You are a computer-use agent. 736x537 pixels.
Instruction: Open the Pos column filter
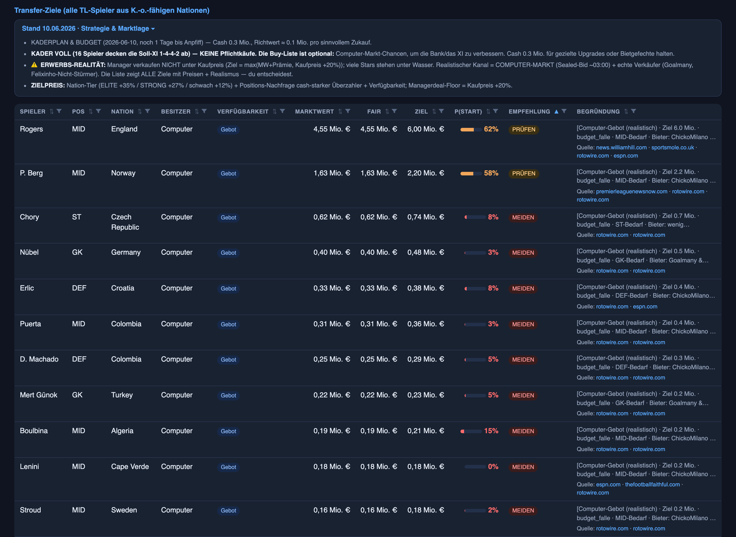[98, 111]
